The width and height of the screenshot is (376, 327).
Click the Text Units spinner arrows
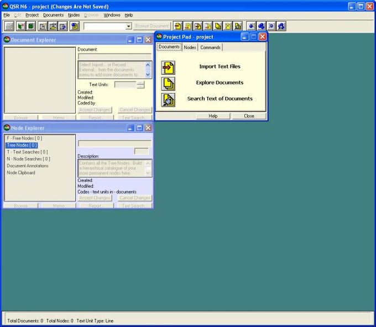click(140, 85)
